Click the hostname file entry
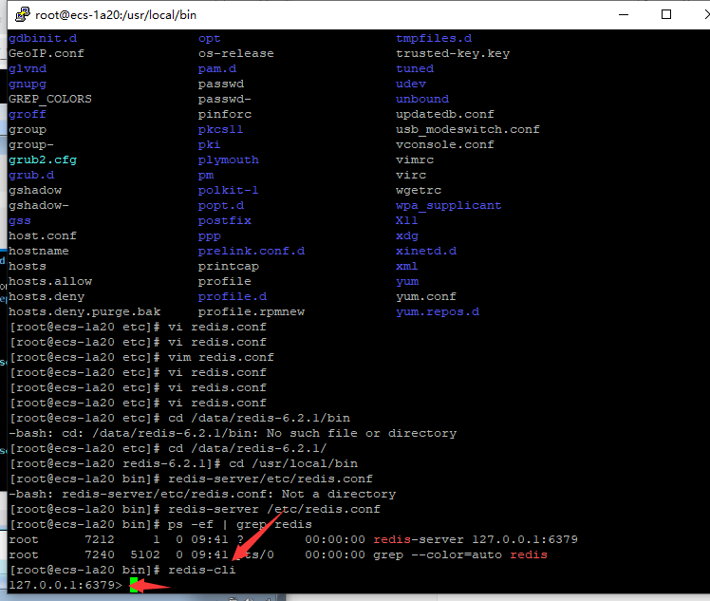The image size is (710, 601). [x=39, y=251]
